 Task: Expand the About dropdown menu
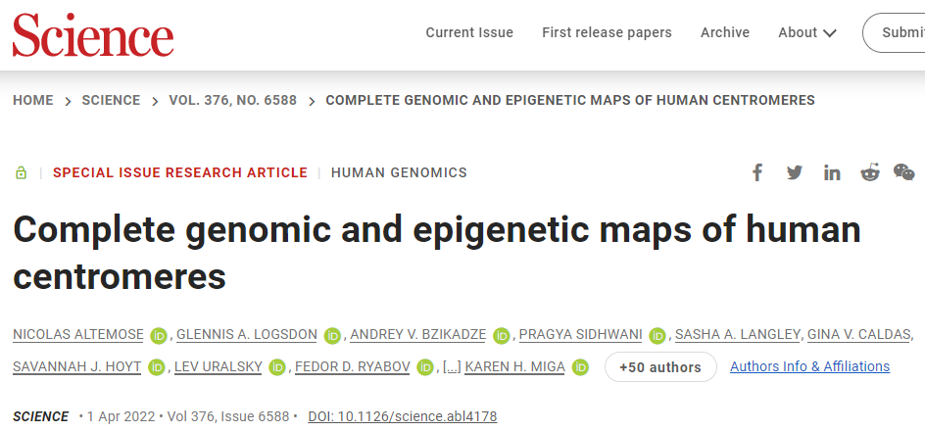coord(807,32)
